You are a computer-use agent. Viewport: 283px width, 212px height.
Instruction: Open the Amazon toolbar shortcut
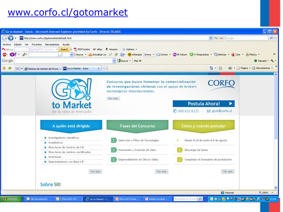click(111, 49)
